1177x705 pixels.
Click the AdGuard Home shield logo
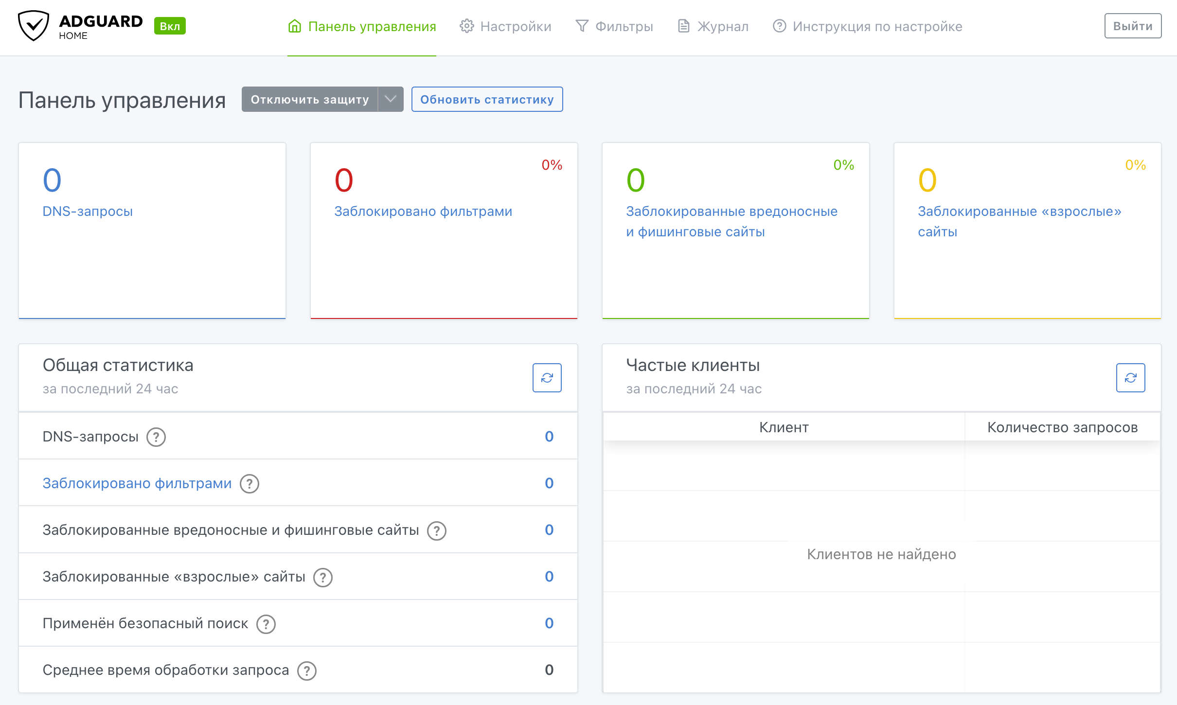[33, 27]
